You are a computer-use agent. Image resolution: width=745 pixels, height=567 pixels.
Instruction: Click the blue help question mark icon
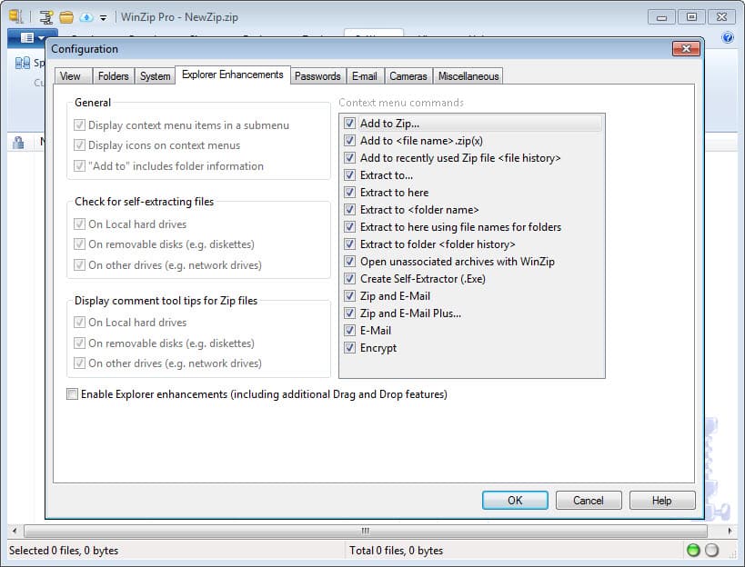(728, 37)
